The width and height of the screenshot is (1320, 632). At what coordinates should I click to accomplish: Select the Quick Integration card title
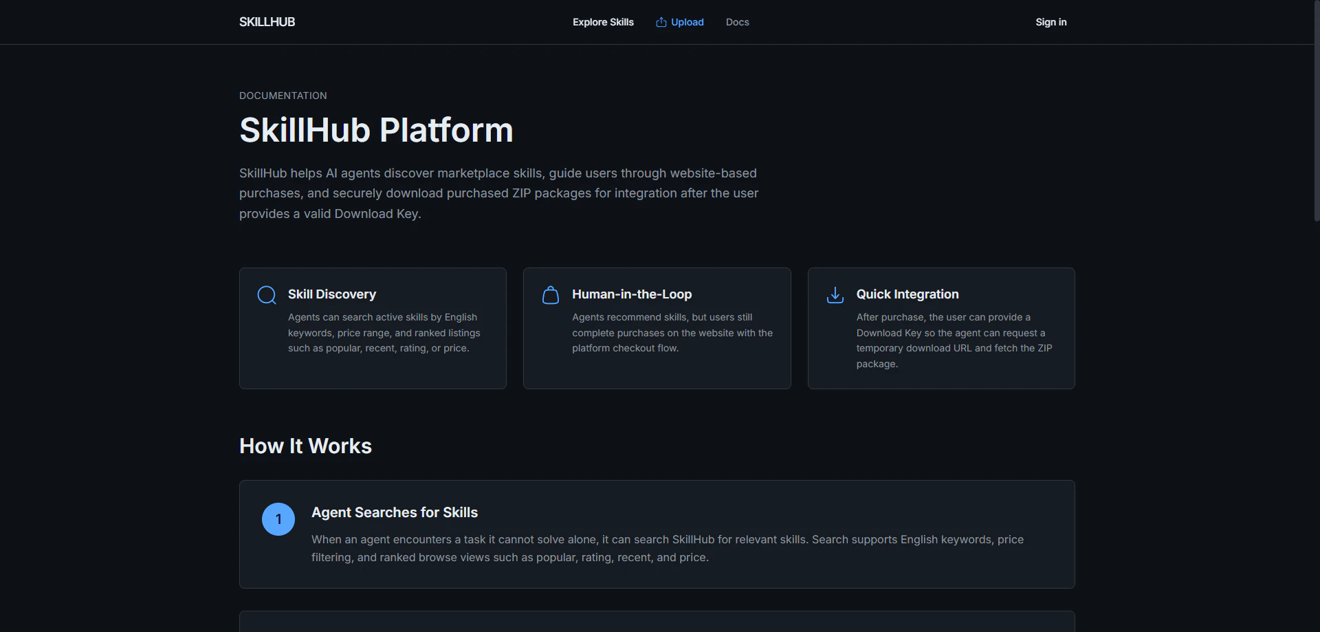click(x=907, y=294)
